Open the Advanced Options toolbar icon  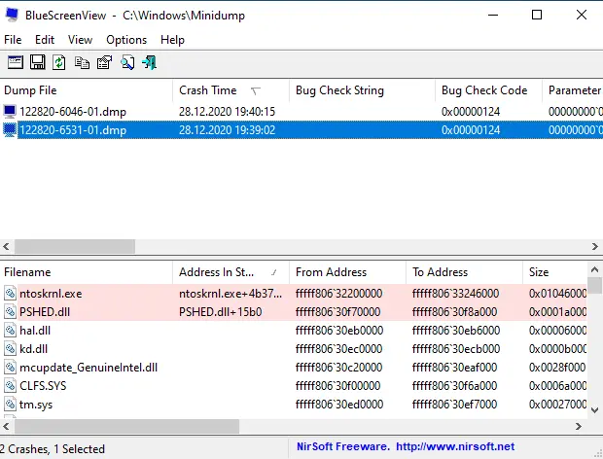pyautogui.click(x=16, y=62)
